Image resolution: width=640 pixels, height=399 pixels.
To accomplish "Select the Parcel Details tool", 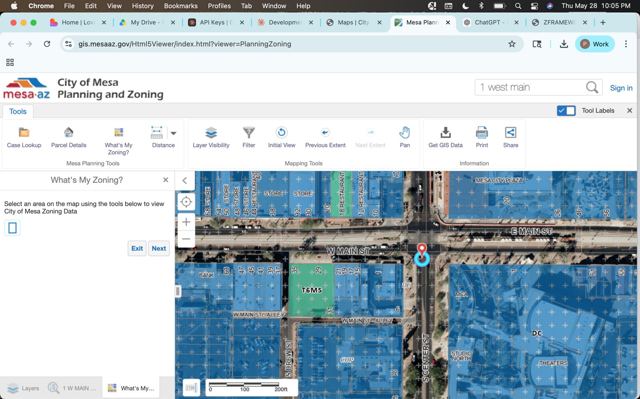I will pos(69,137).
